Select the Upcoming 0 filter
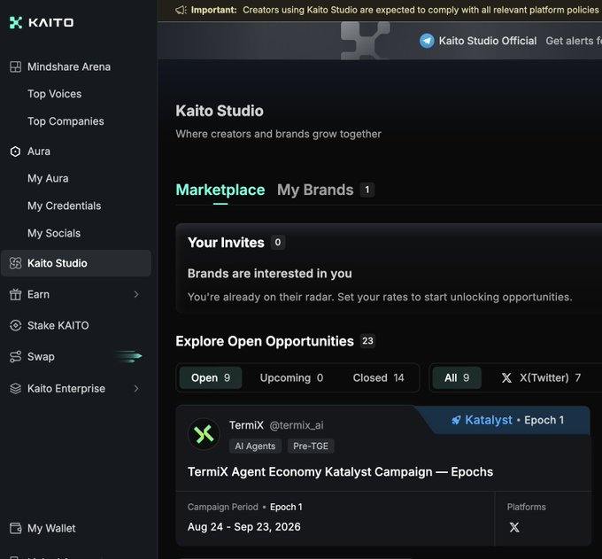 coord(291,378)
